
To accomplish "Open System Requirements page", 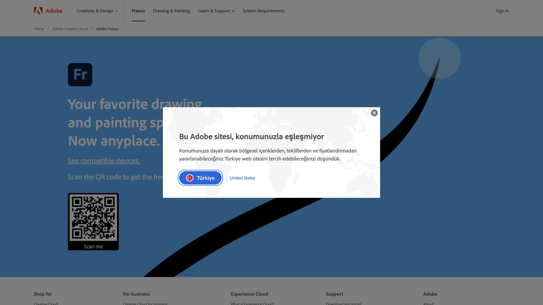I will [263, 11].
